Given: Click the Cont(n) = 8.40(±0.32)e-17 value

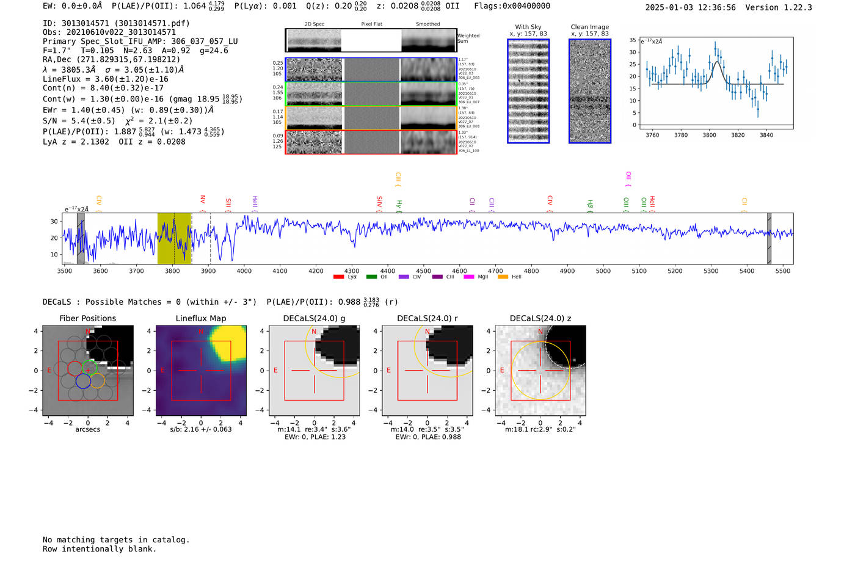Looking at the screenshot, I should [103, 88].
